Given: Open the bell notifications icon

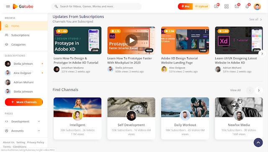Looking at the screenshot, I should coord(247,7).
